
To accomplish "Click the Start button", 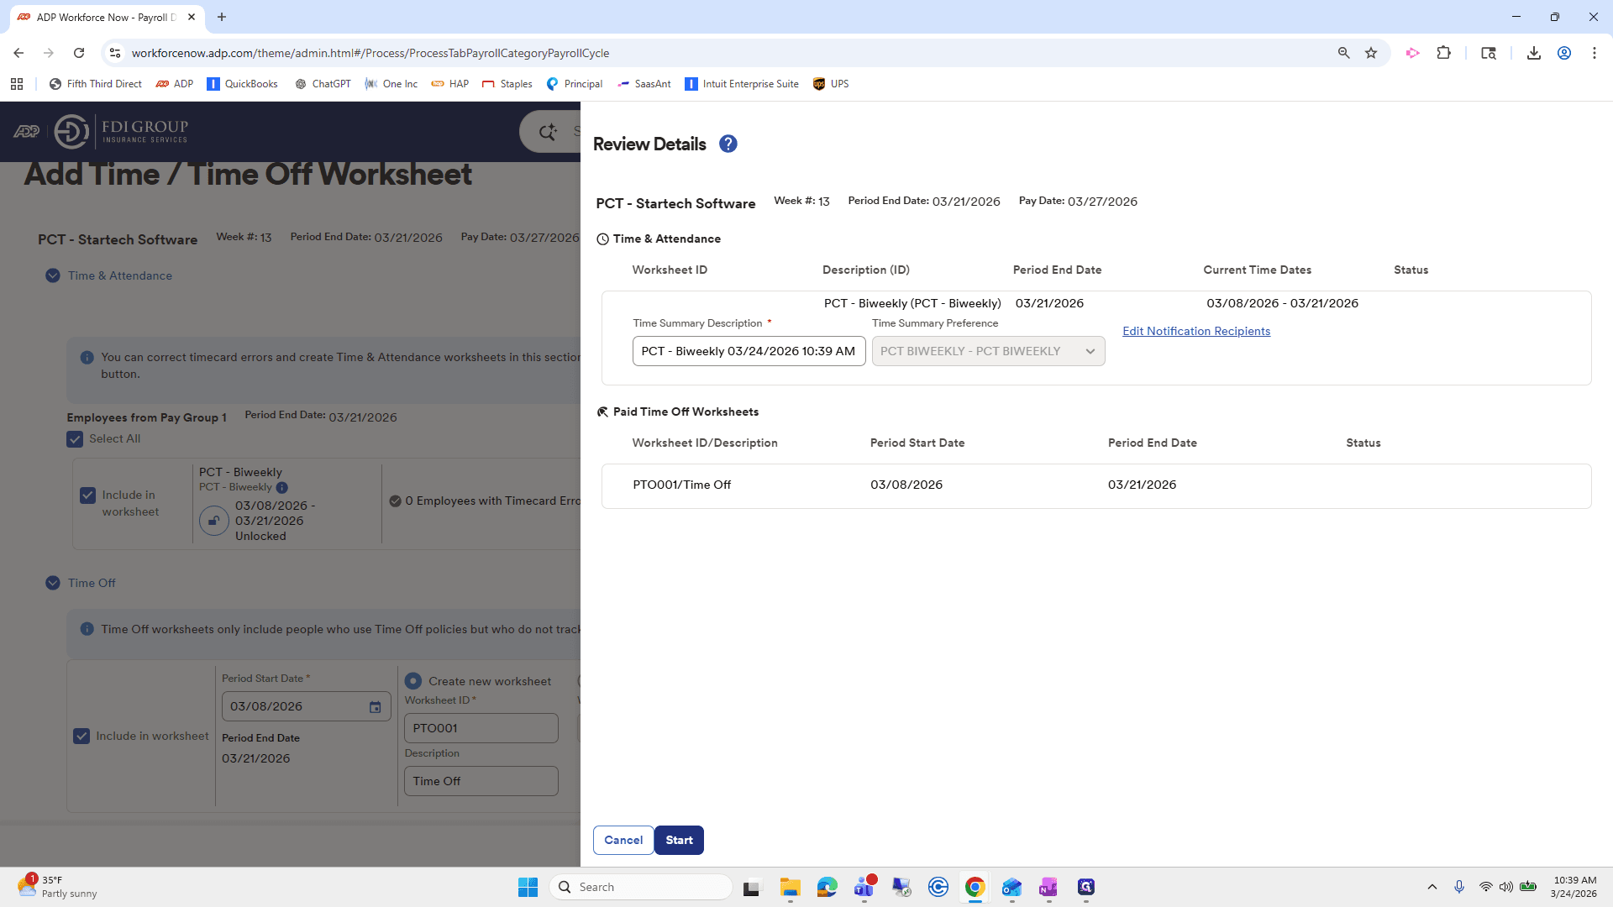I will click(x=679, y=840).
